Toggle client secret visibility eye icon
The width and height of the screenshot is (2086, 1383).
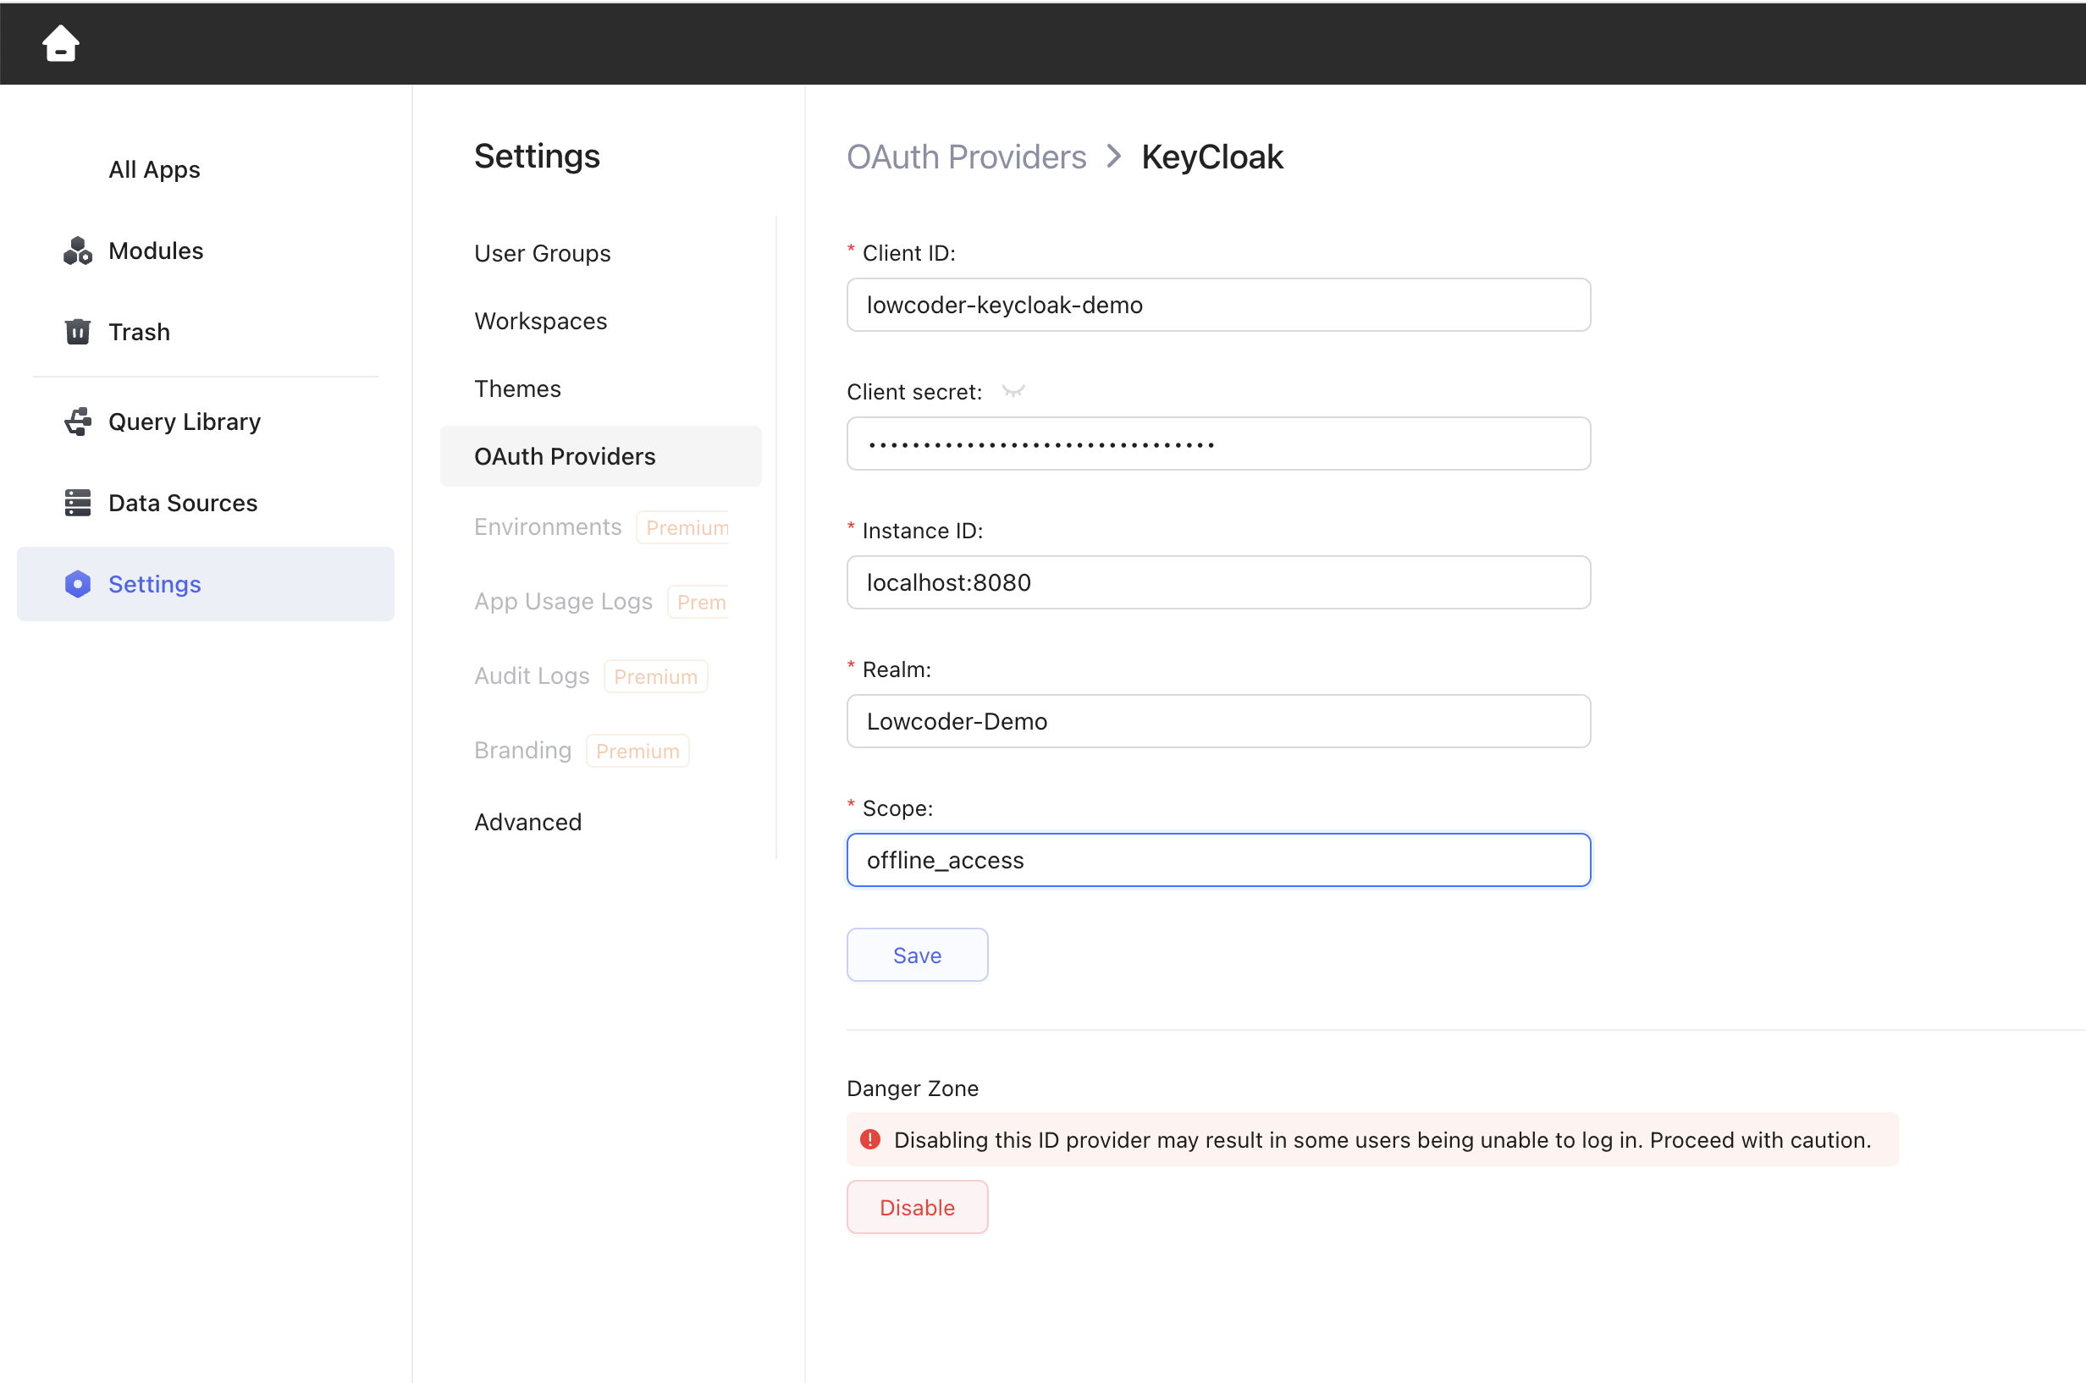tap(1013, 392)
